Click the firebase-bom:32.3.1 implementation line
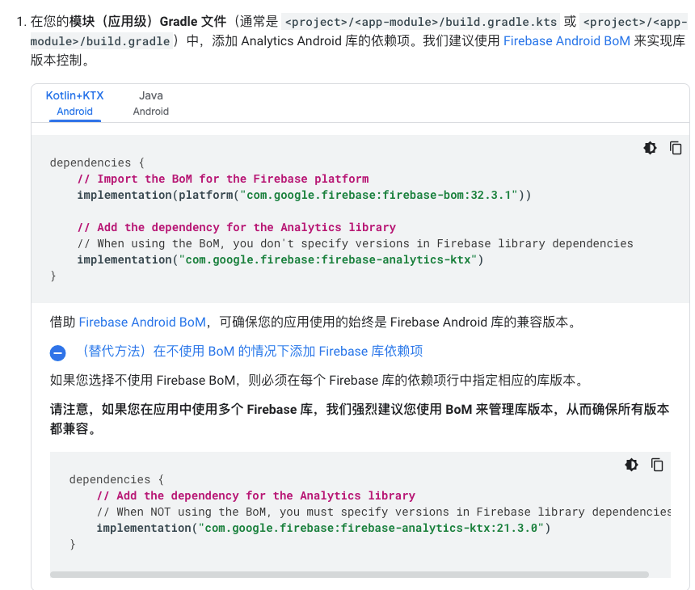This screenshot has height=590, width=695. [x=304, y=195]
